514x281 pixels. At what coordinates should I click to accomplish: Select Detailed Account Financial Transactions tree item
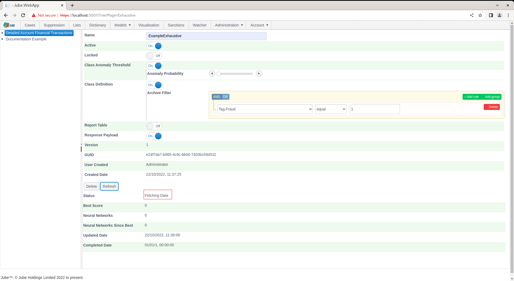(39, 33)
